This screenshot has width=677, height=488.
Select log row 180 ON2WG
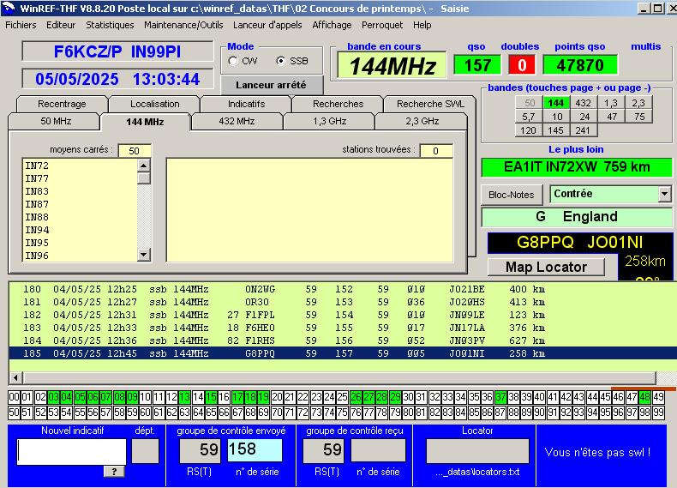(343, 289)
